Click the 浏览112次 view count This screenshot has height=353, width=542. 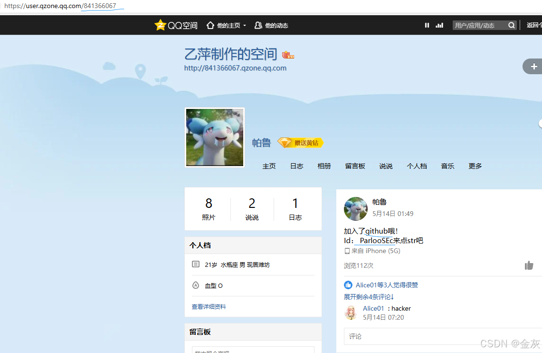(359, 265)
